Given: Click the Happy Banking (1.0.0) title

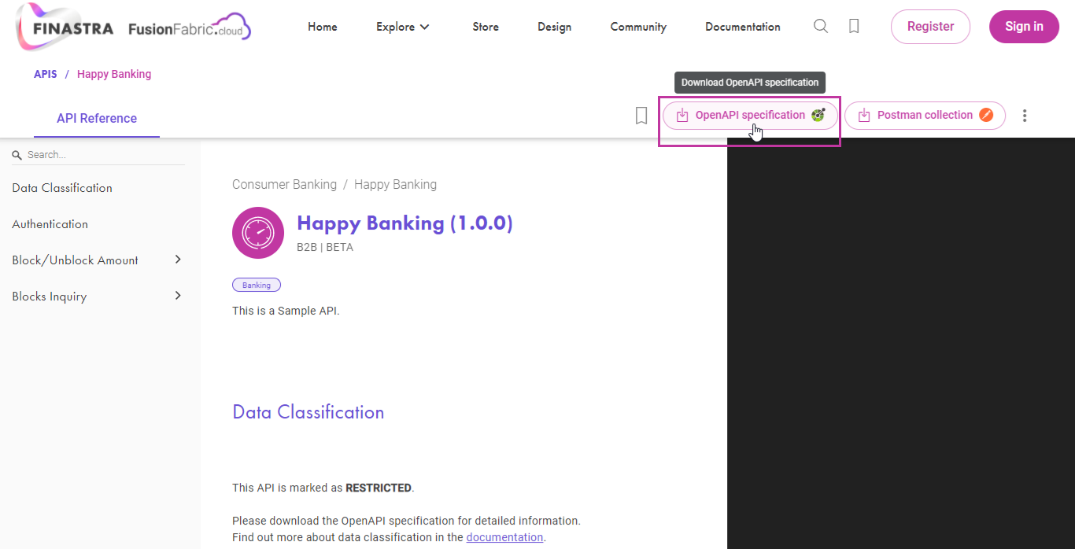Looking at the screenshot, I should coord(405,223).
